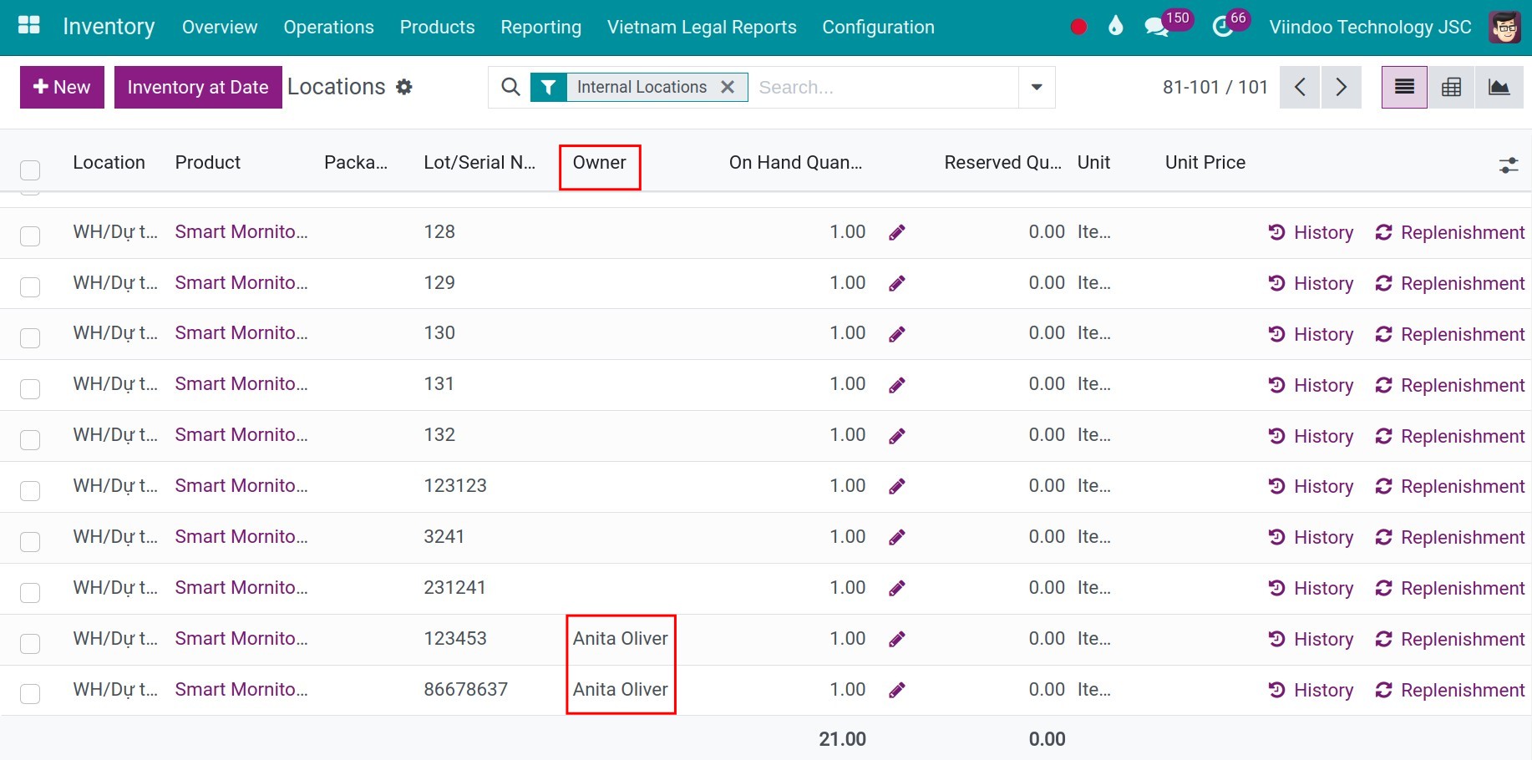Edit quantity pencil for lot 3241
This screenshot has height=760, width=1532.
[897, 538]
